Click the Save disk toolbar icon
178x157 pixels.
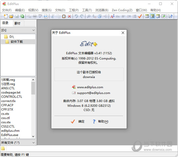(x=17, y=16)
